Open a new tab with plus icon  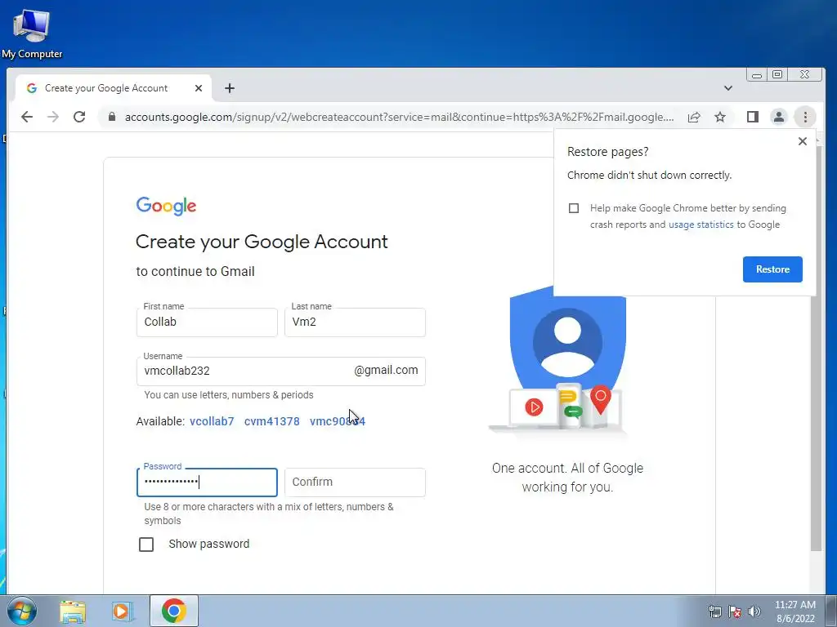[x=230, y=88]
